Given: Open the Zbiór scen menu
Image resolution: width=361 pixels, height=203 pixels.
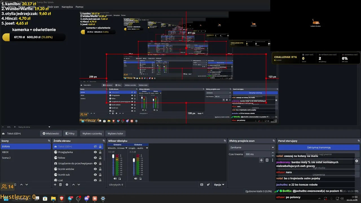Looking at the screenshot, I should pyautogui.click(x=53, y=7).
